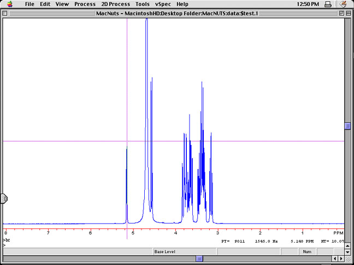Open the application switcher icon
This screenshot has height=265, width=354.
coord(343,4)
